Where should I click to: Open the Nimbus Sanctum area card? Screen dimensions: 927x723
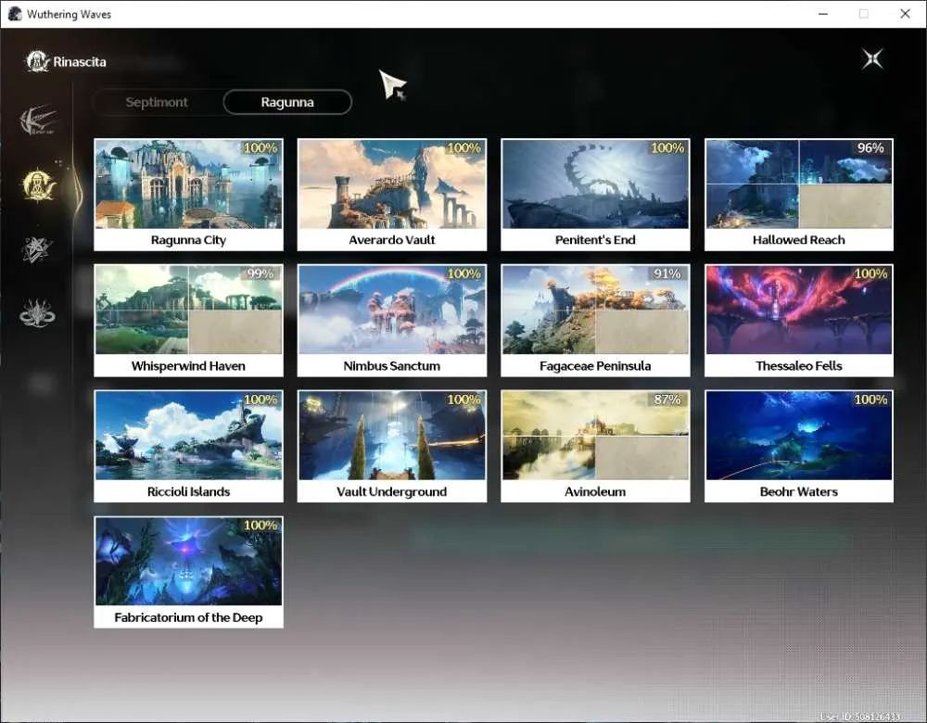click(x=392, y=321)
